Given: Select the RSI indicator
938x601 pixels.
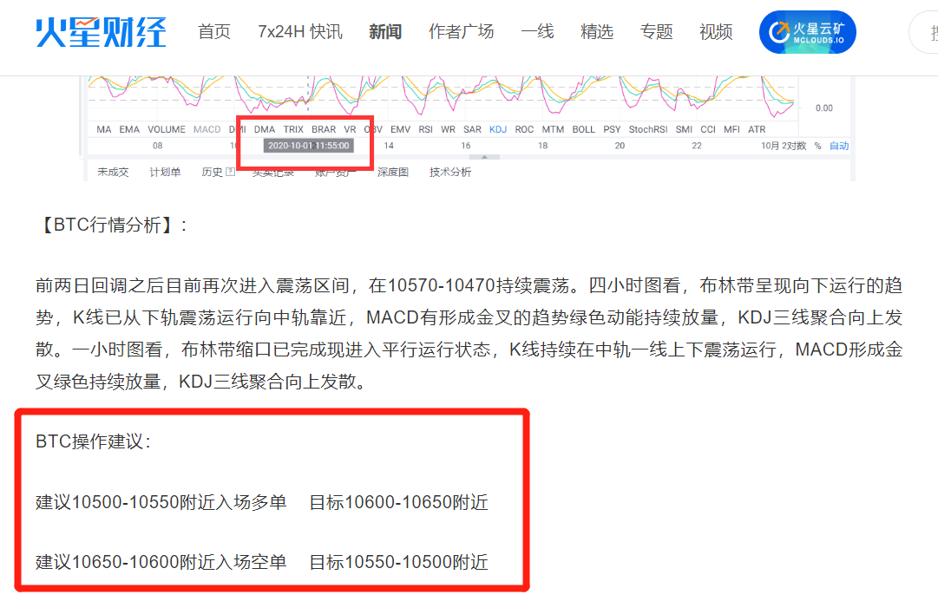Looking at the screenshot, I should pos(426,128).
